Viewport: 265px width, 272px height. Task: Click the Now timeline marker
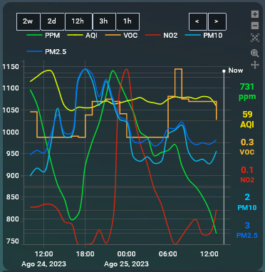click(x=233, y=70)
